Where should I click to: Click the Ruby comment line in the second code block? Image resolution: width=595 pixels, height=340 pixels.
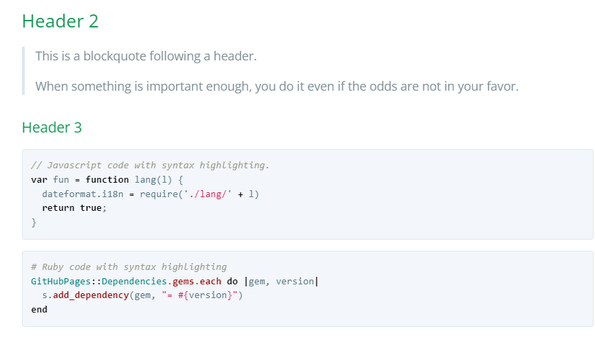point(129,267)
